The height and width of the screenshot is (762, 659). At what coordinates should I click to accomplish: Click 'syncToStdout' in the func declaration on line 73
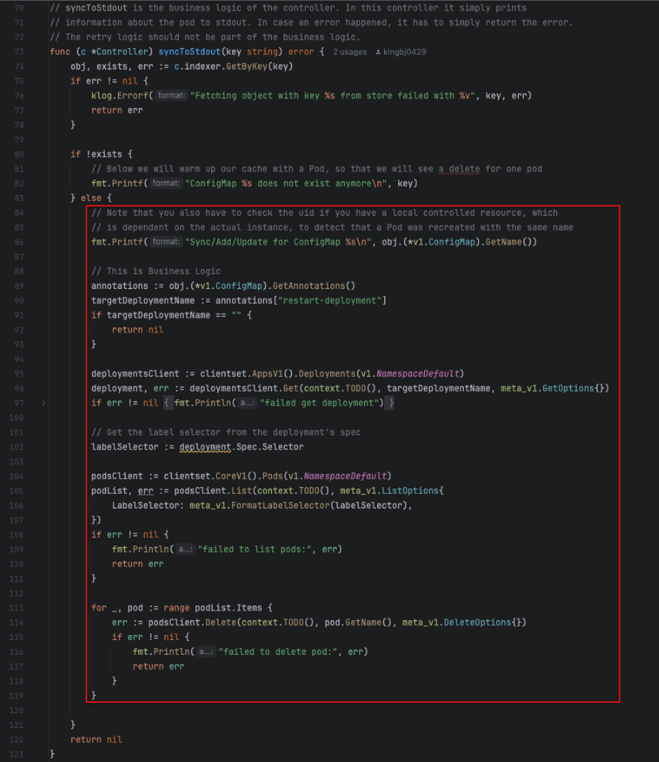tap(189, 52)
